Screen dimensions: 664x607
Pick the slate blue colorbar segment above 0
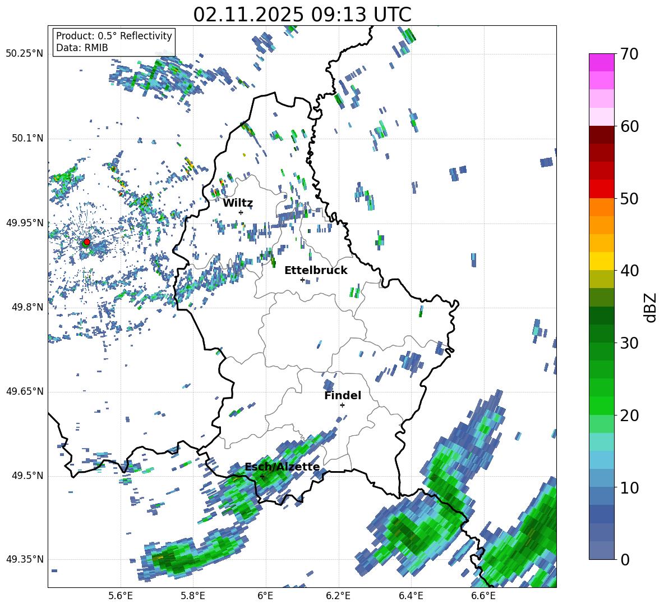pyautogui.click(x=601, y=551)
